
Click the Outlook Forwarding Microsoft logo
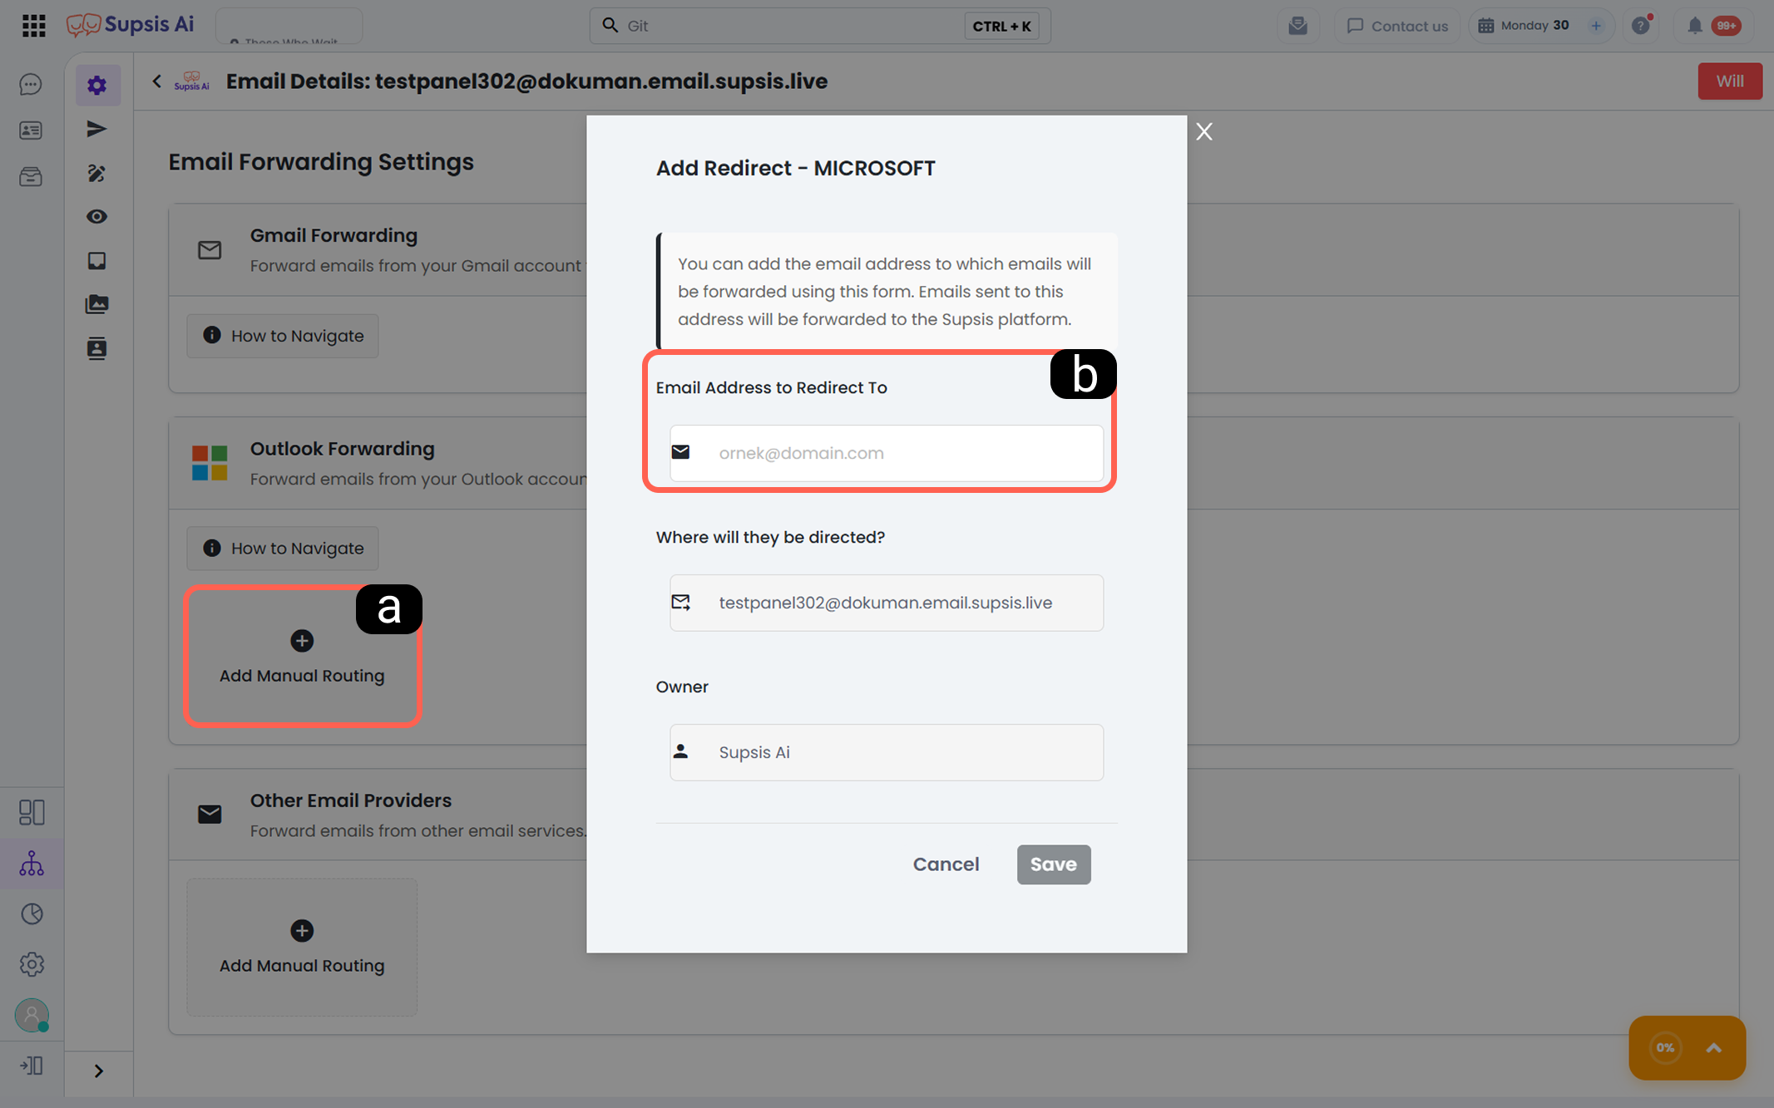click(x=210, y=463)
